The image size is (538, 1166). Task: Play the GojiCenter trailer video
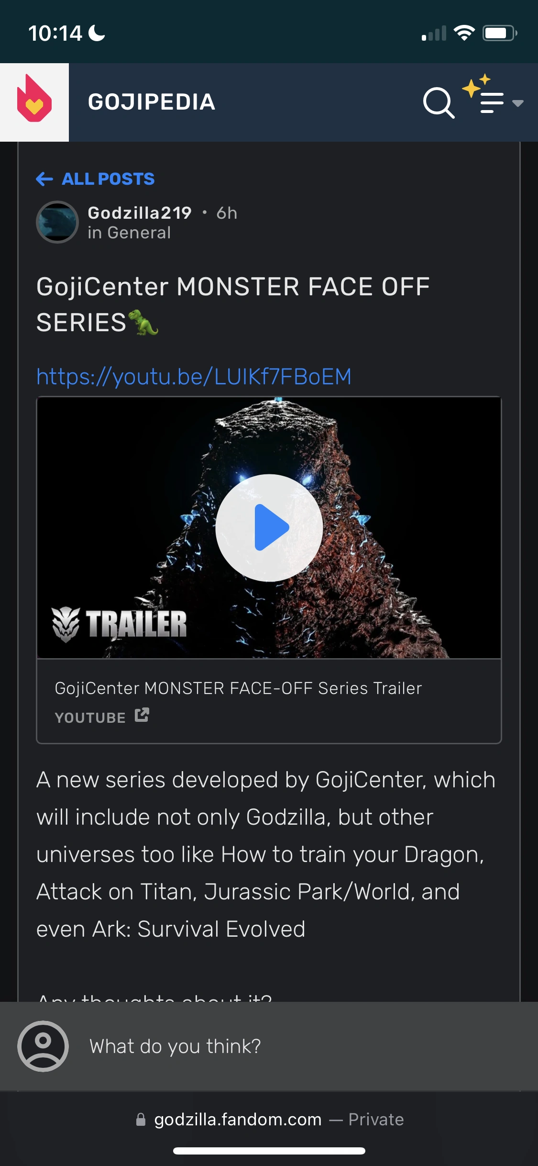(269, 527)
